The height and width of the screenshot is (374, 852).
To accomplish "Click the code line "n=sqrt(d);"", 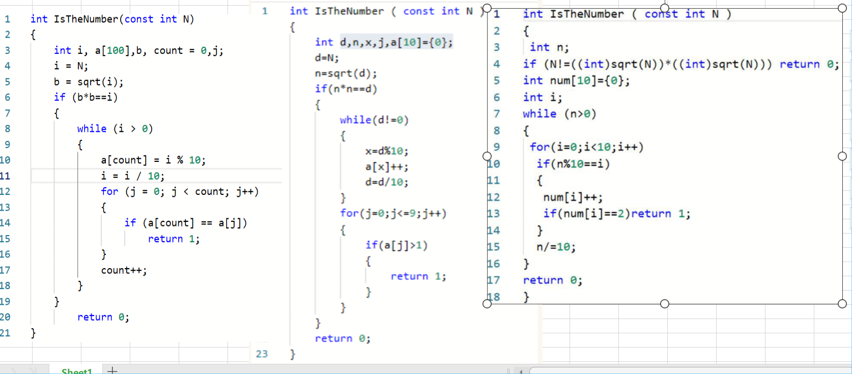I will 346,73.
